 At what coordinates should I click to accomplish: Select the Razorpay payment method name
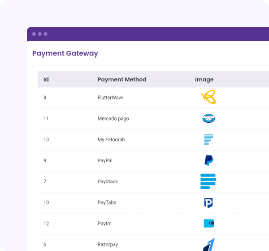point(108,244)
